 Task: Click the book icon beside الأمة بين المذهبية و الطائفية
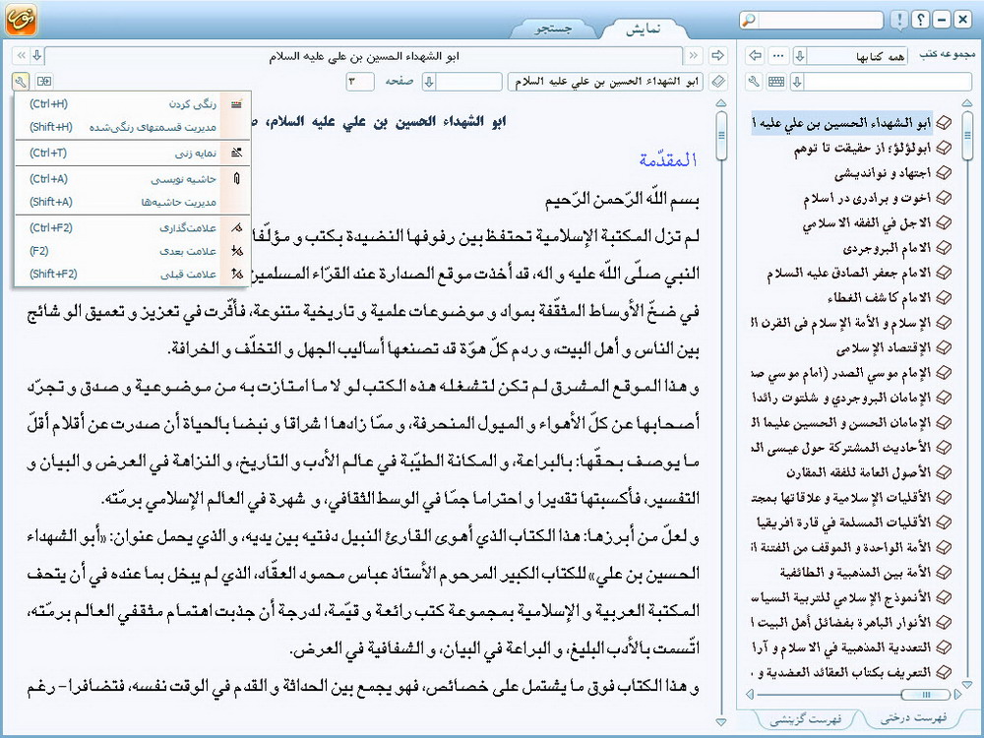[944, 573]
